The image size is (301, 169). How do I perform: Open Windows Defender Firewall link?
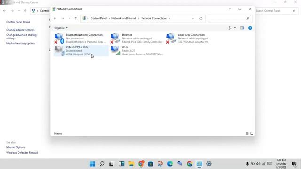(22, 153)
